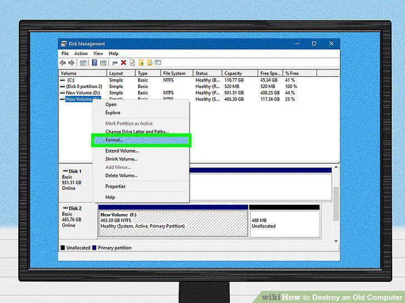Select the New Volume (F:) partition block

tap(173, 224)
